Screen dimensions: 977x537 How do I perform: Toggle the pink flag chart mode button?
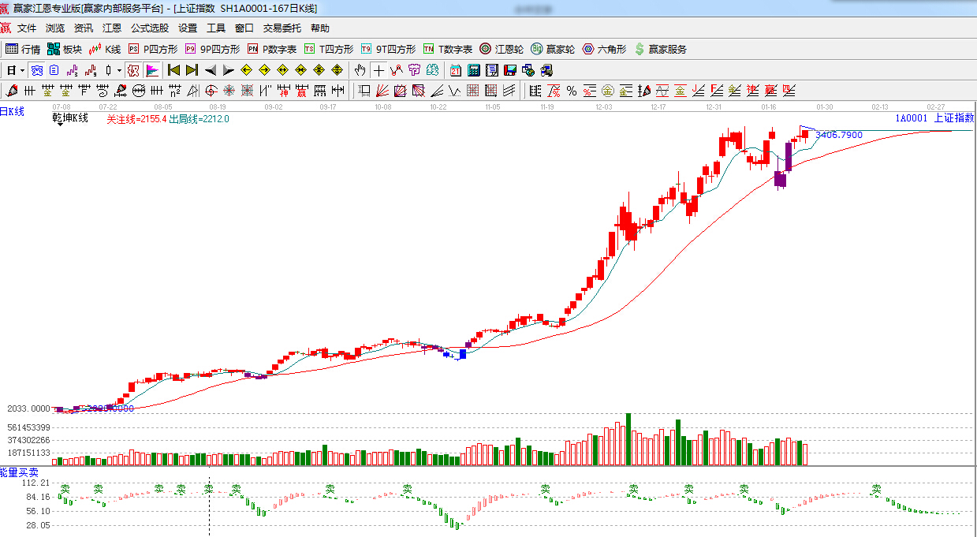(x=152, y=70)
